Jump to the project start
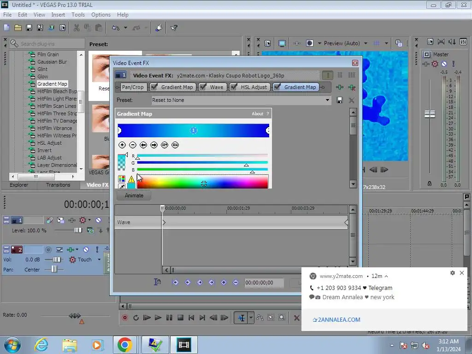Viewport: 472px width, 354px height. click(191, 318)
